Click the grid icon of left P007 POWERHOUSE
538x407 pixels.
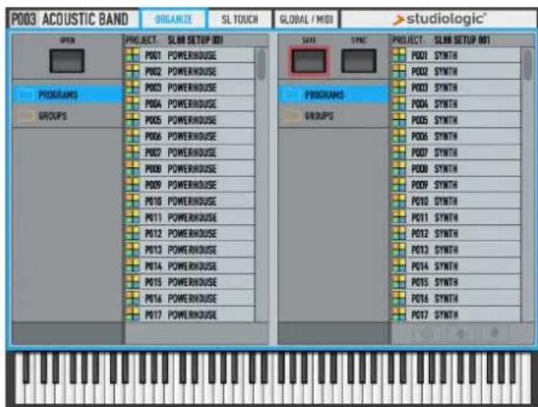coord(133,153)
